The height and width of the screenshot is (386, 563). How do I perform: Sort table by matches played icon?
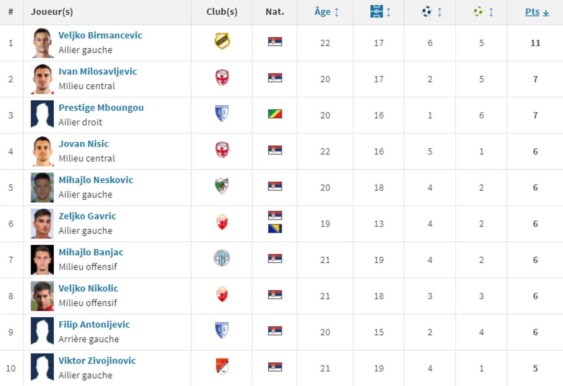point(376,12)
